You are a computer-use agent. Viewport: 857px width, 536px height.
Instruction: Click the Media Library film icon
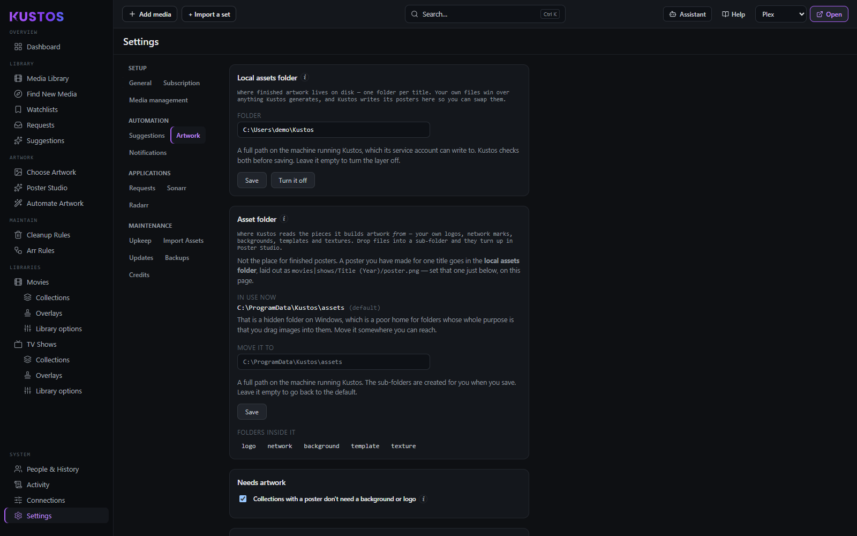tap(18, 78)
